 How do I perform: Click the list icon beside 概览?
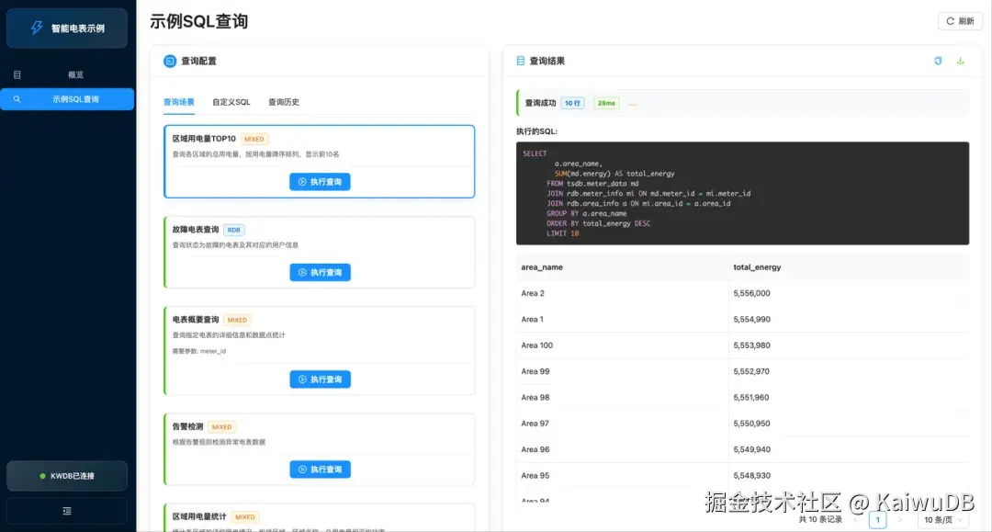tap(17, 74)
